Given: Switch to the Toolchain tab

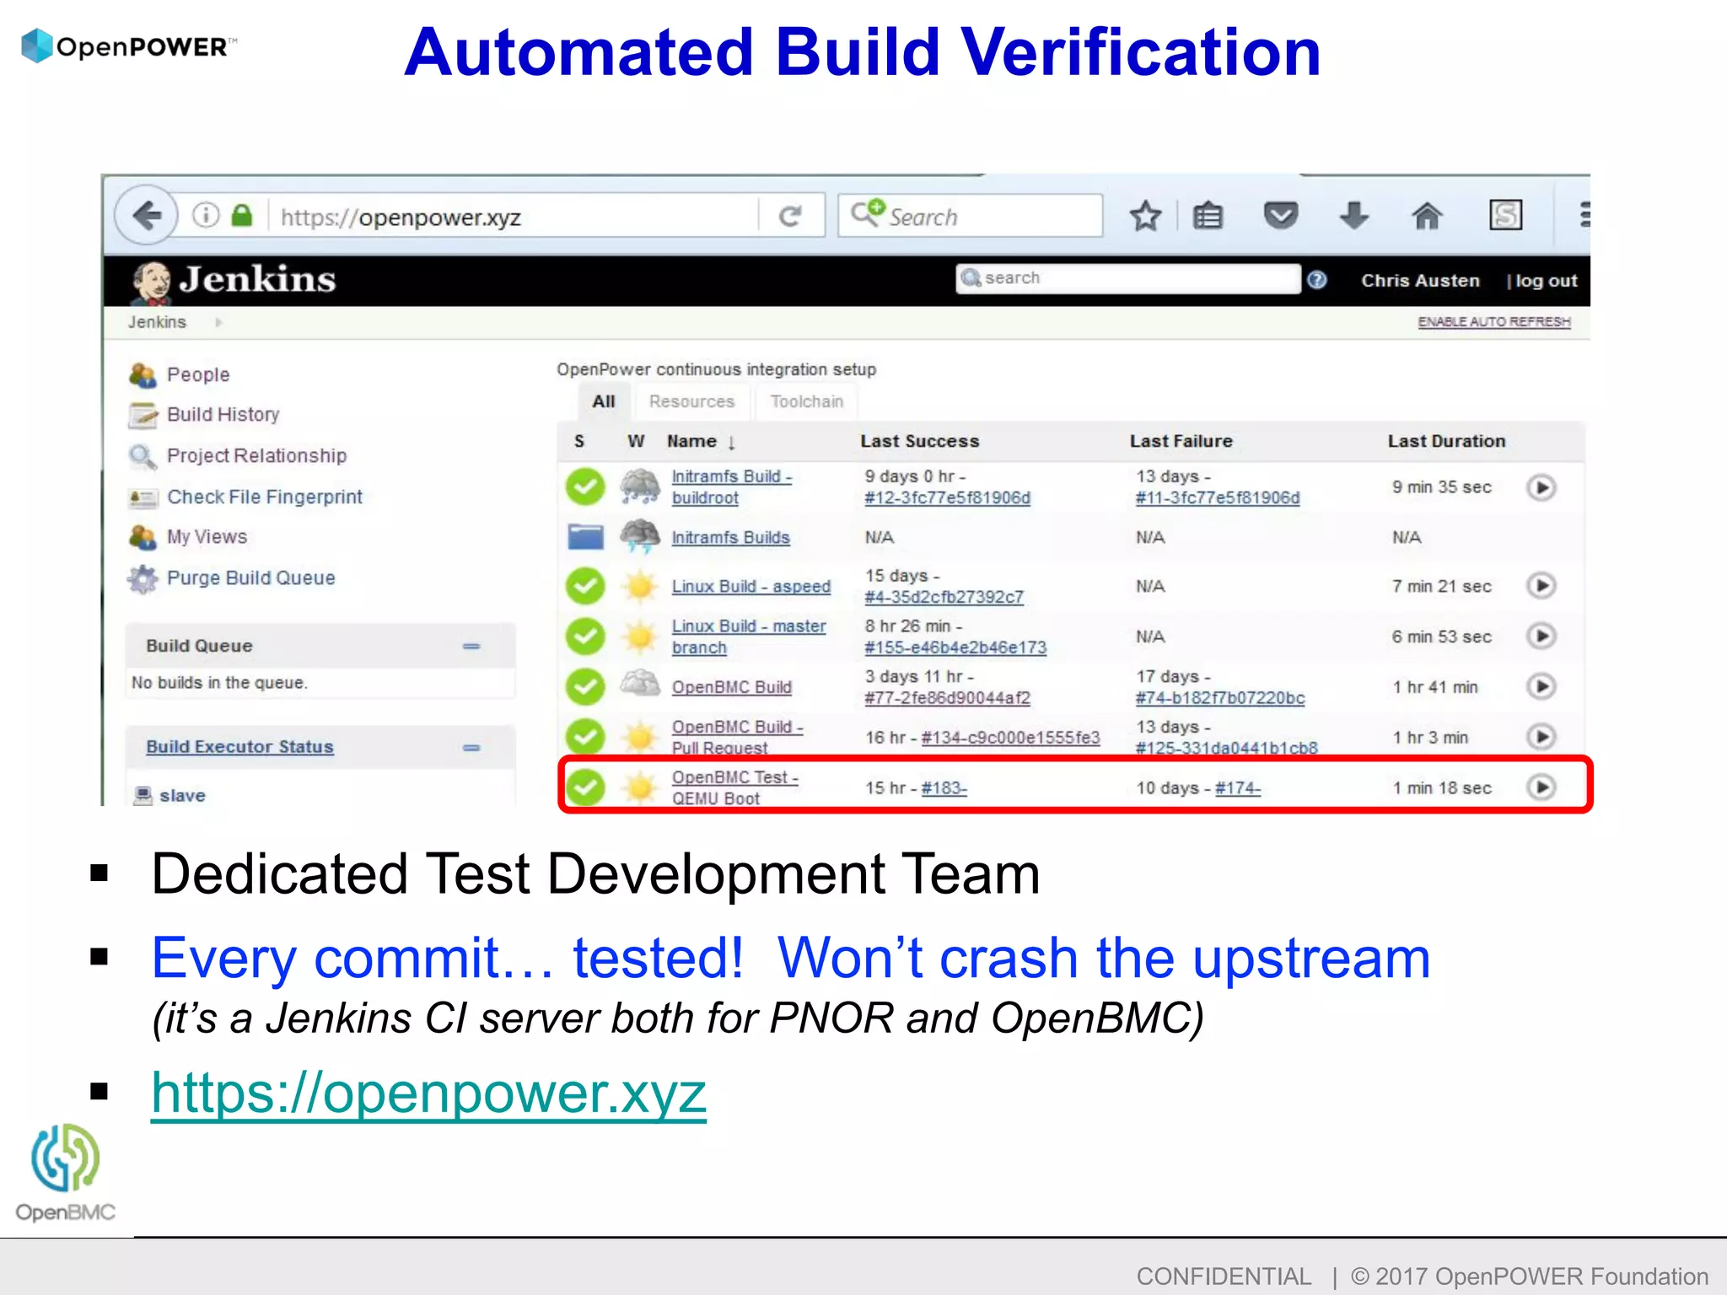Looking at the screenshot, I should 806,401.
